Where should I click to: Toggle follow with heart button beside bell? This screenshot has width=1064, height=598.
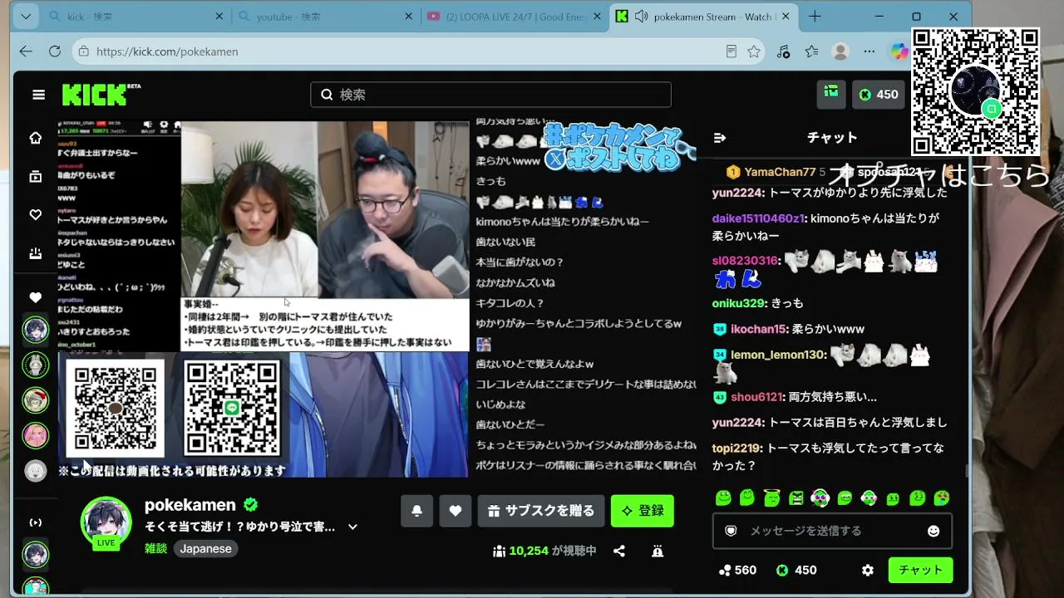455,511
